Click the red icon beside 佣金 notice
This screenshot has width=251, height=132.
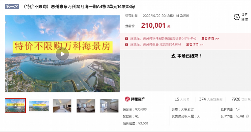tap(126, 44)
